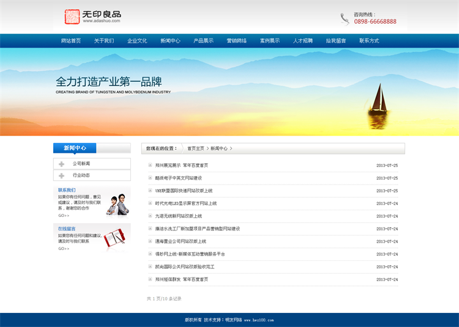
Task: Open the news item ending in 联盟国际快递网站改版上线
Action: (x=184, y=191)
